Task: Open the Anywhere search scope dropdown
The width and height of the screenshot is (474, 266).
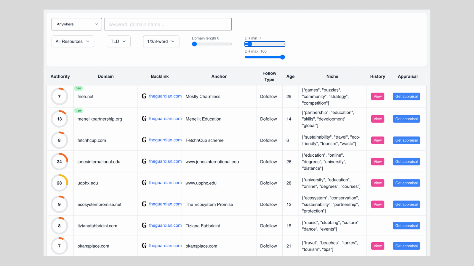Action: pyautogui.click(x=77, y=24)
